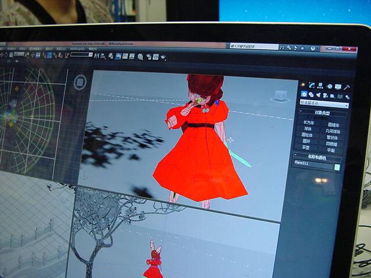The width and height of the screenshot is (371, 278).
Task: Click the binoculars search icon
Action: tap(282, 47)
